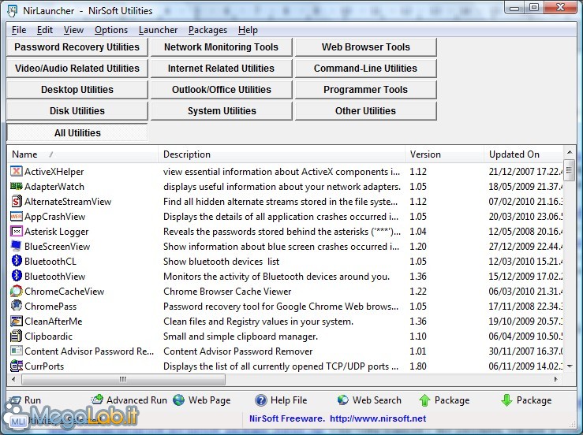Sort list by Description column header

(282, 154)
